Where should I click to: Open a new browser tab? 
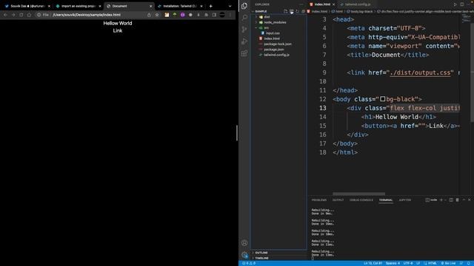click(210, 6)
